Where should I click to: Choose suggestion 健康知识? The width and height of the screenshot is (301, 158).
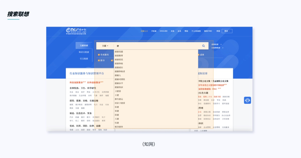pos(119,87)
